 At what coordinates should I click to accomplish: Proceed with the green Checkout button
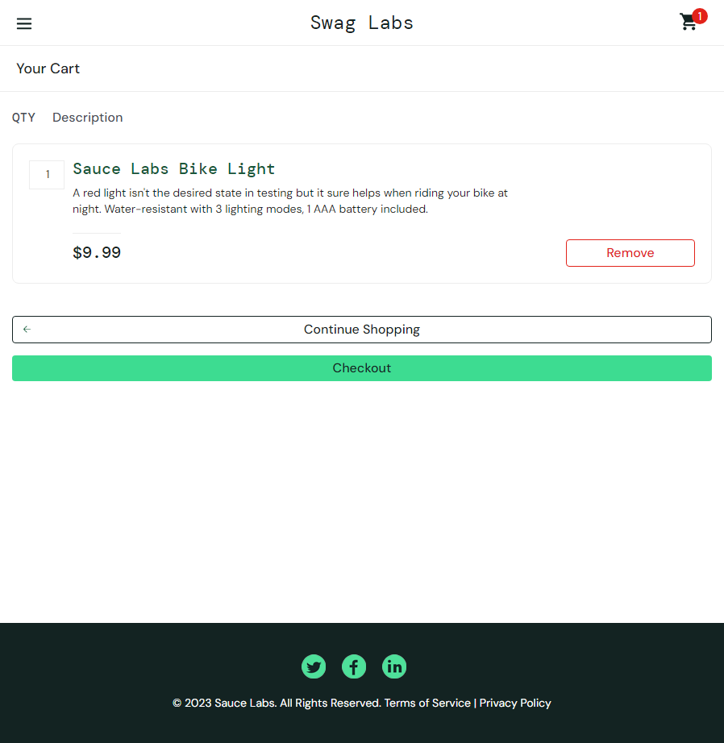[362, 368]
